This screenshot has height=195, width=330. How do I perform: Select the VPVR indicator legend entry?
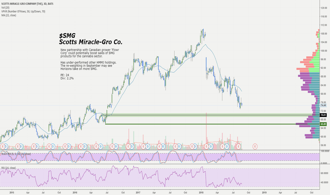click(x=23, y=11)
